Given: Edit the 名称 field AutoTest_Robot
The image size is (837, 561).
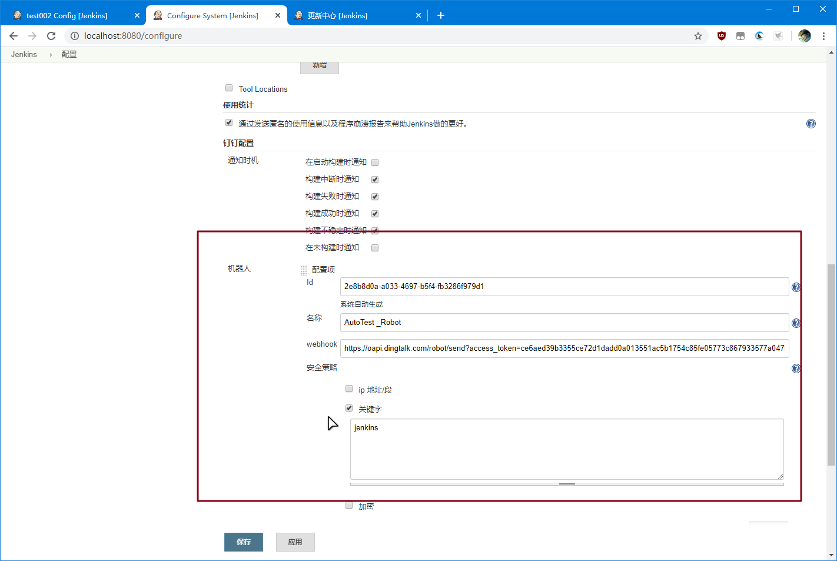Looking at the screenshot, I should [564, 323].
